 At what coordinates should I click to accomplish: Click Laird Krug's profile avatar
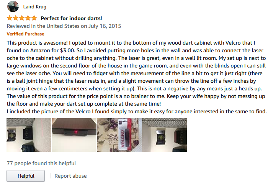point(13,7)
